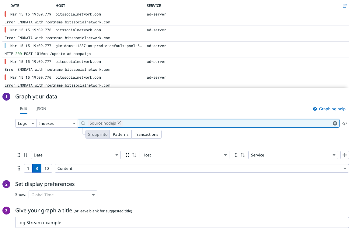Open the Logs data source dropdown

(26, 123)
